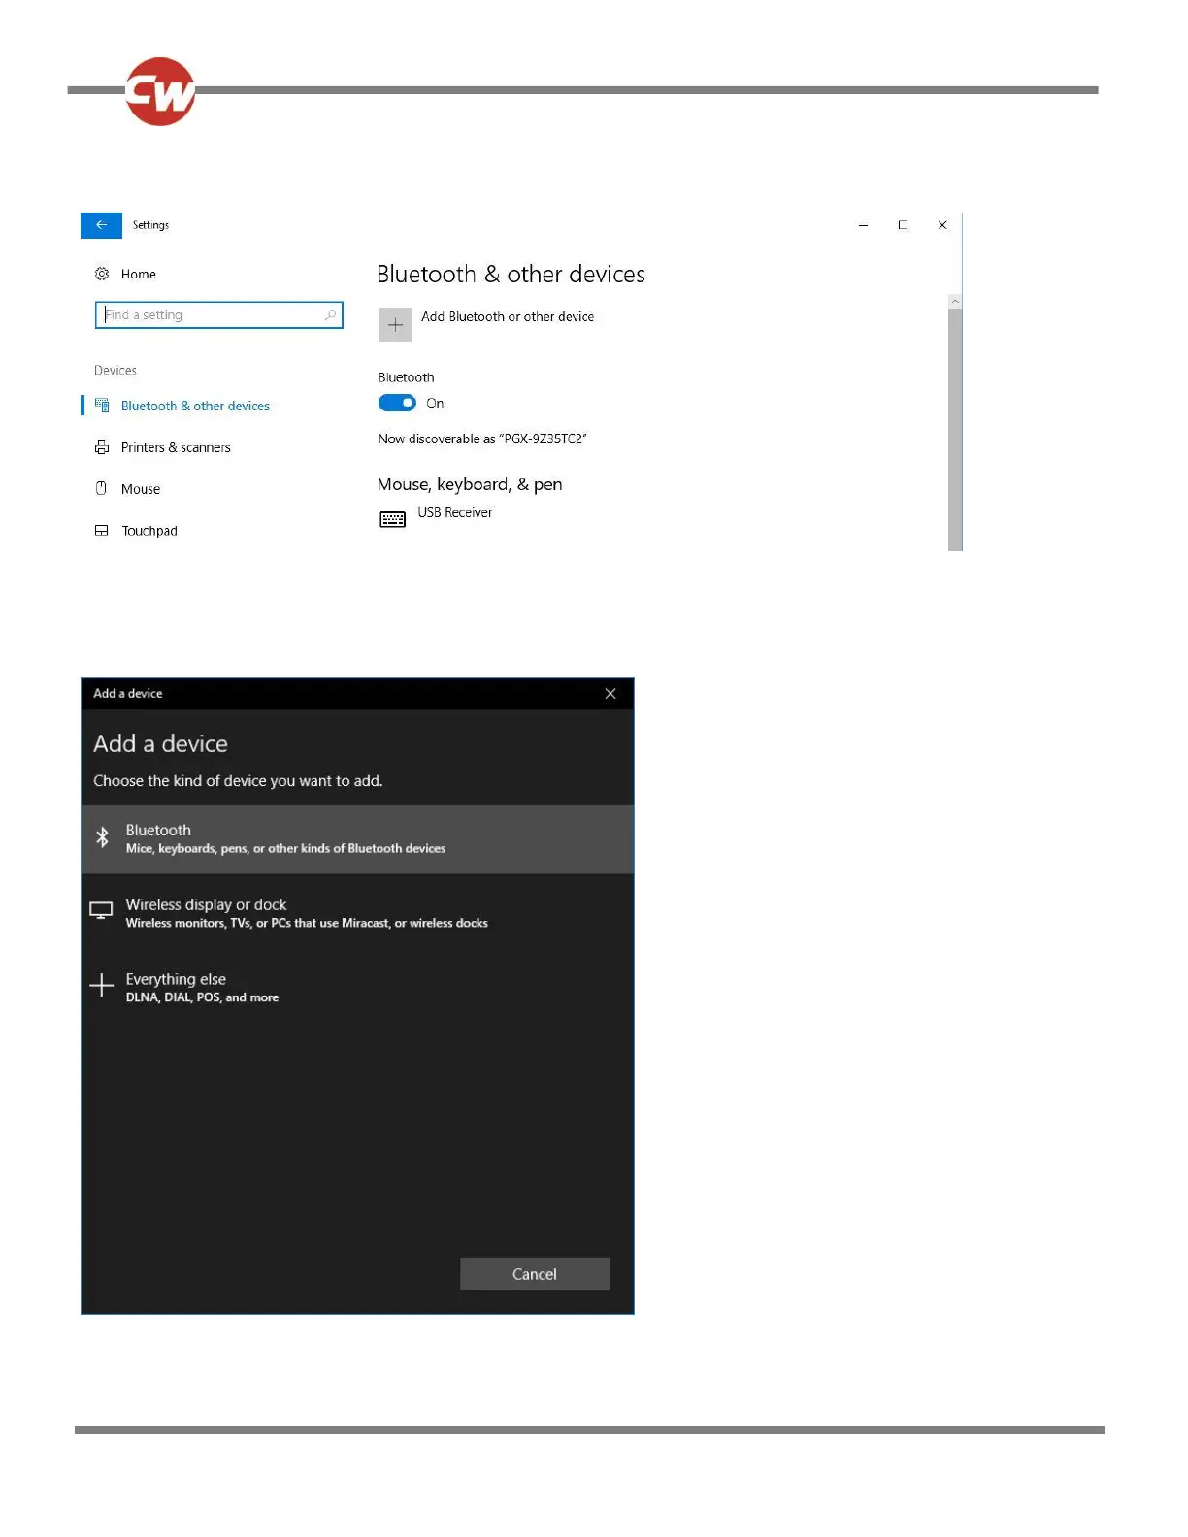Click the back arrow in Settings window
Viewport: 1188px width, 1537px height.
tap(101, 225)
